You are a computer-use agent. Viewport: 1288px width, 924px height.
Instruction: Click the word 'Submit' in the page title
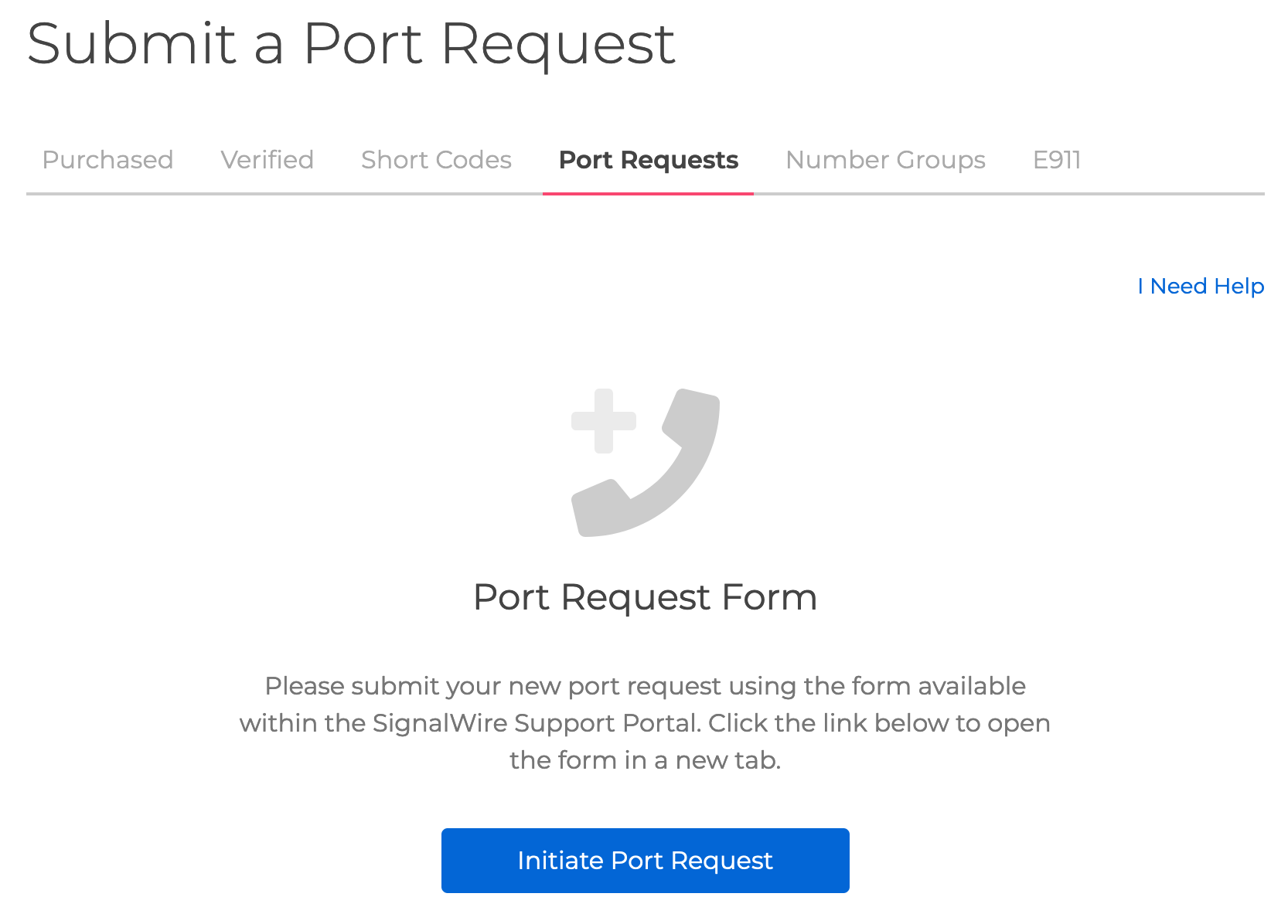click(131, 44)
